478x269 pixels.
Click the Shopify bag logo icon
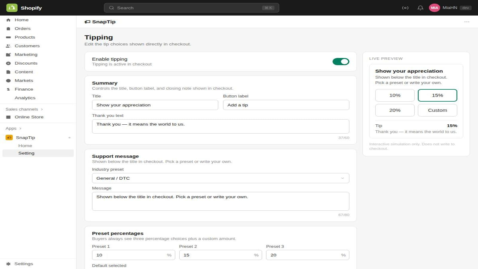(12, 8)
